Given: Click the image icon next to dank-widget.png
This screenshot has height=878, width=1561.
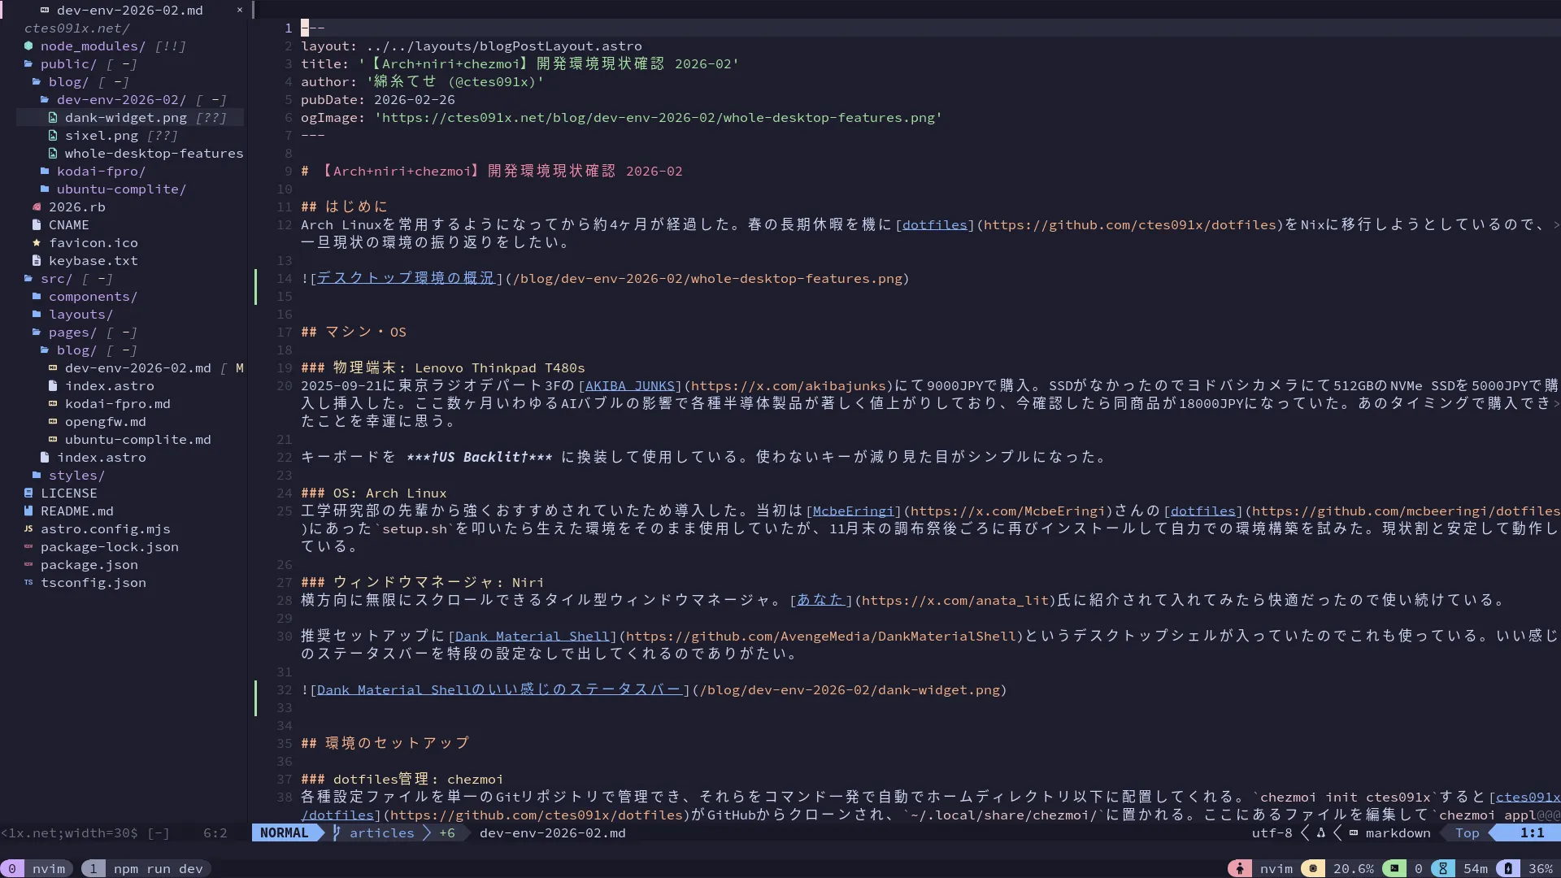Looking at the screenshot, I should (53, 117).
